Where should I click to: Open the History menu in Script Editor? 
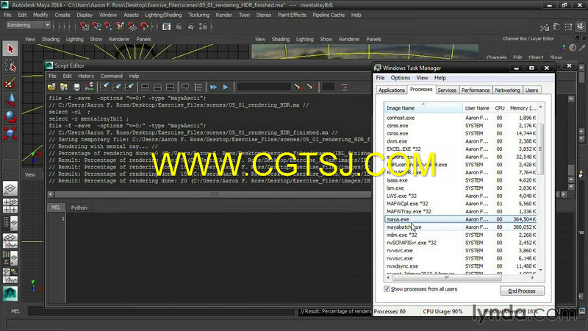click(86, 76)
